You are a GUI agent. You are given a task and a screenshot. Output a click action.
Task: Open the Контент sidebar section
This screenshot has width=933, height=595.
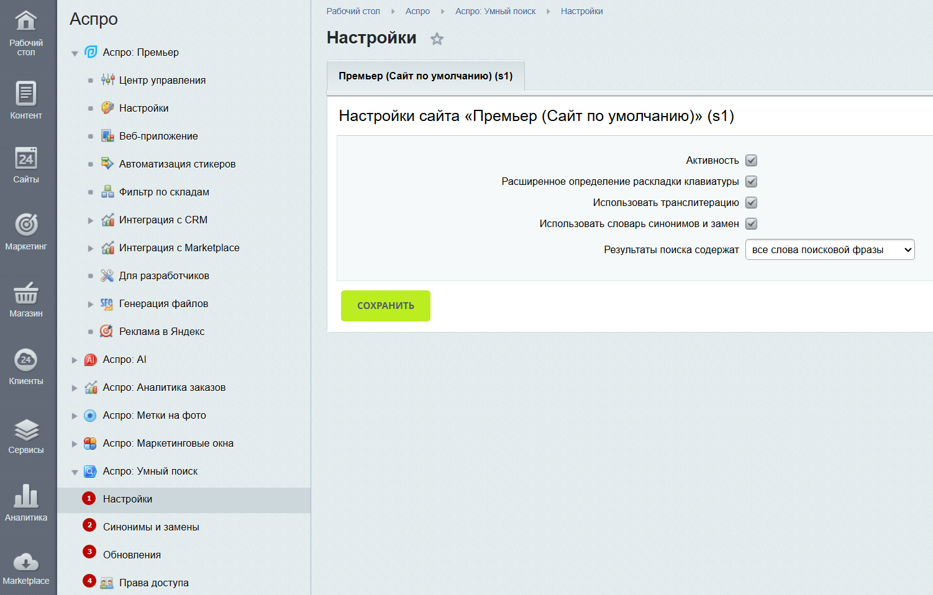click(26, 100)
